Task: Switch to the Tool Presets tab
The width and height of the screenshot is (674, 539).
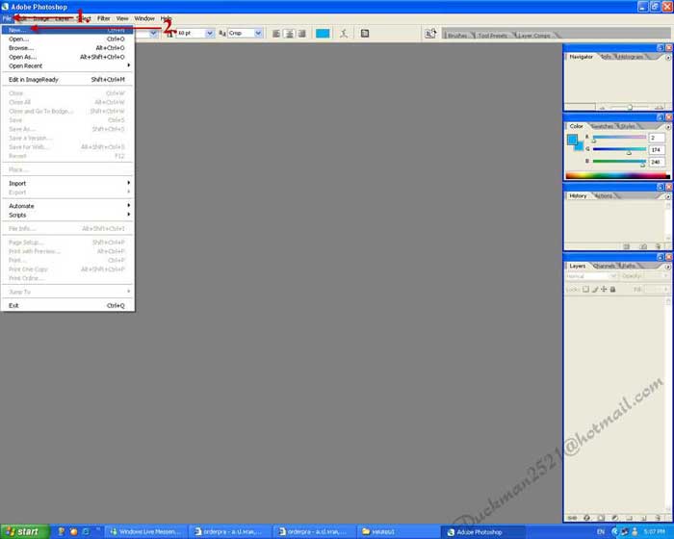Action: [493, 36]
